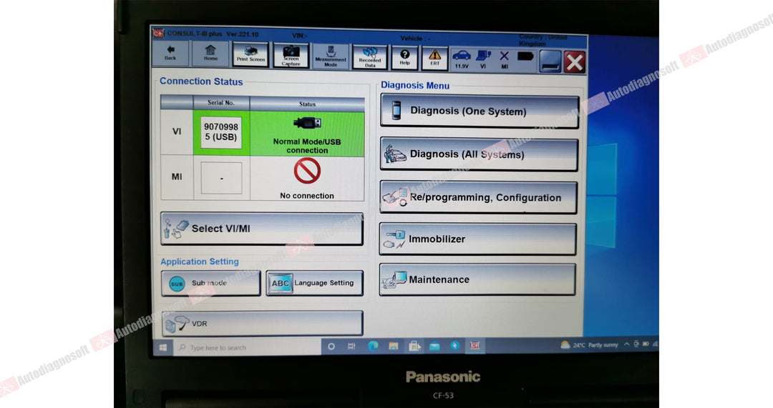Open Recorded Data
This screenshot has height=408, width=773.
[370, 57]
